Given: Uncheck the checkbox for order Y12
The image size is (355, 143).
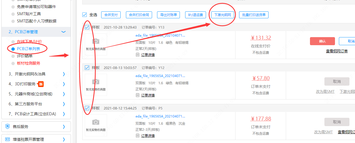Looking at the screenshot, I should [x=87, y=68].
